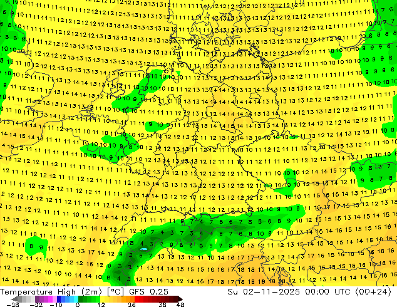This screenshot has height=307, width=397.
Task: Click the -10 legend label
Action: coord(56,304)
